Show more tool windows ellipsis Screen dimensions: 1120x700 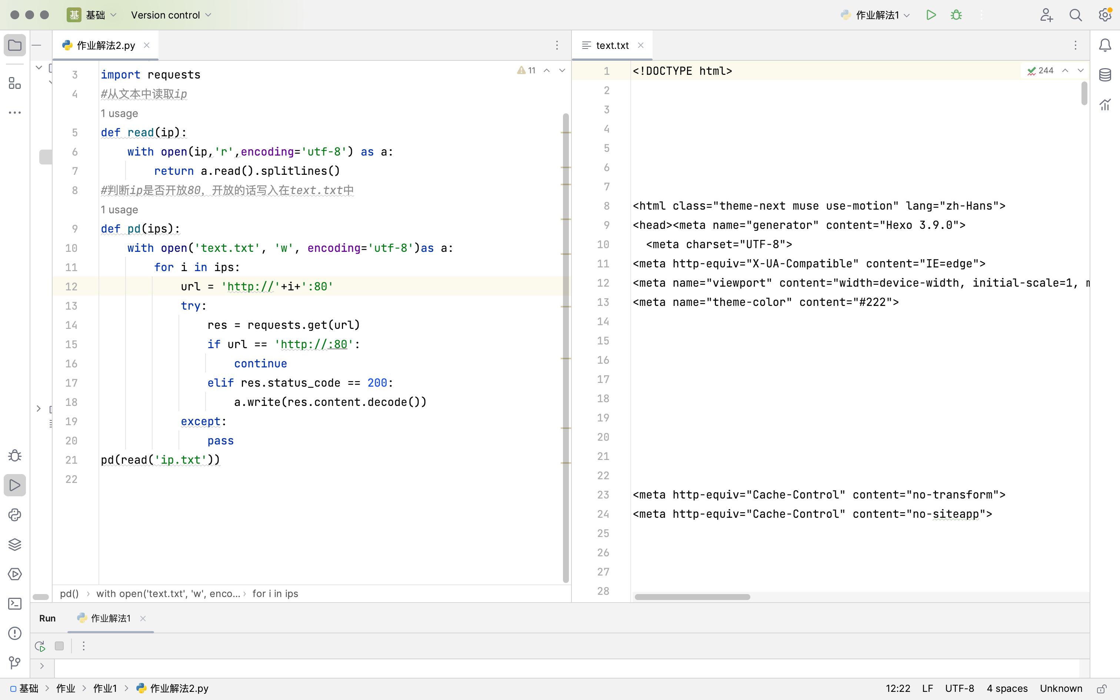click(x=15, y=113)
